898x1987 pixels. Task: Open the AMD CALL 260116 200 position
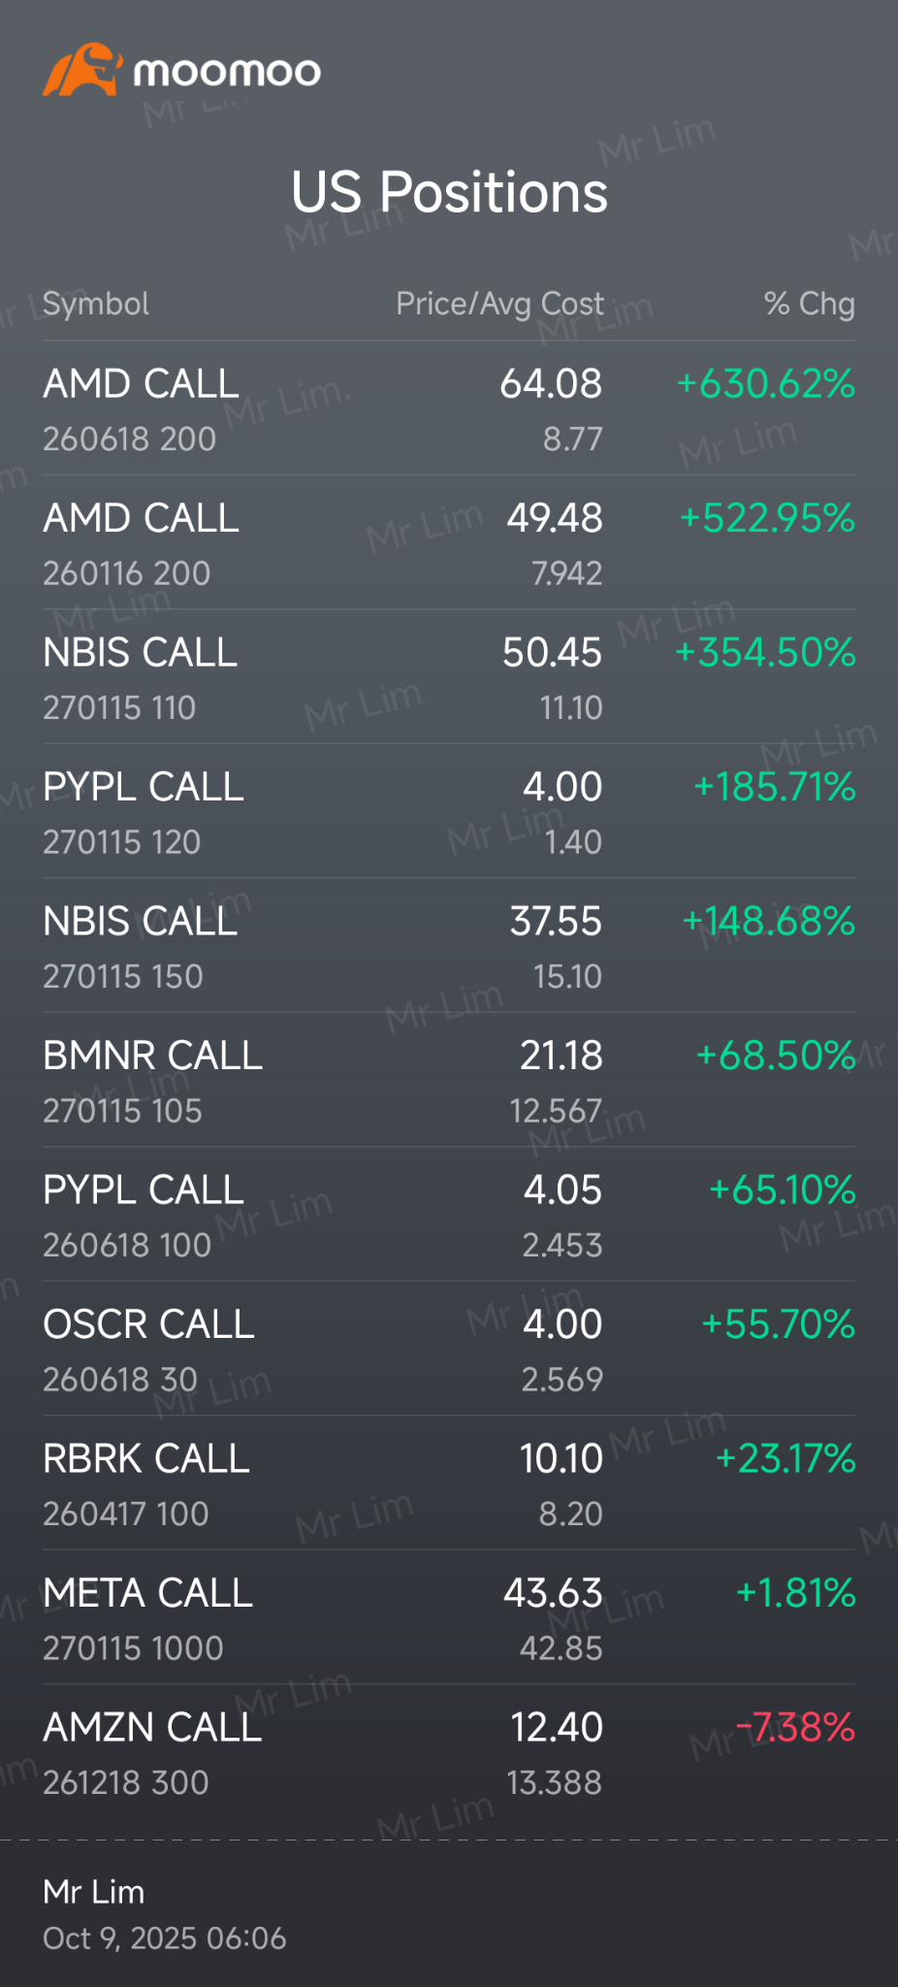click(142, 542)
